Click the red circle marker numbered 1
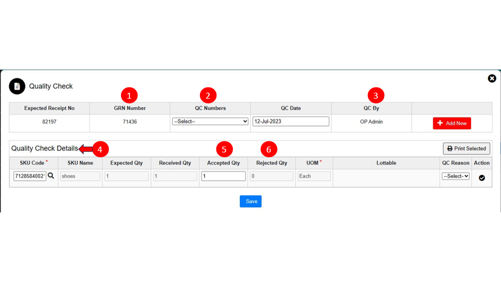This screenshot has width=501, height=282. [130, 95]
